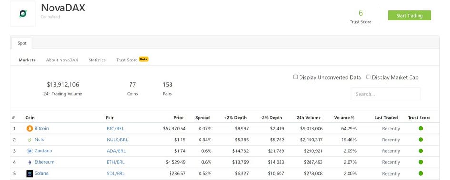Viewport: 450px width, 180px height.
Task: Open the Solana coin link
Action: click(41, 173)
